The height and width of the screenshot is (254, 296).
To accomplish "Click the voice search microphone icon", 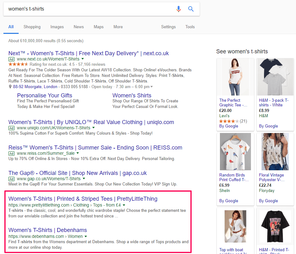I will tap(178, 9).
